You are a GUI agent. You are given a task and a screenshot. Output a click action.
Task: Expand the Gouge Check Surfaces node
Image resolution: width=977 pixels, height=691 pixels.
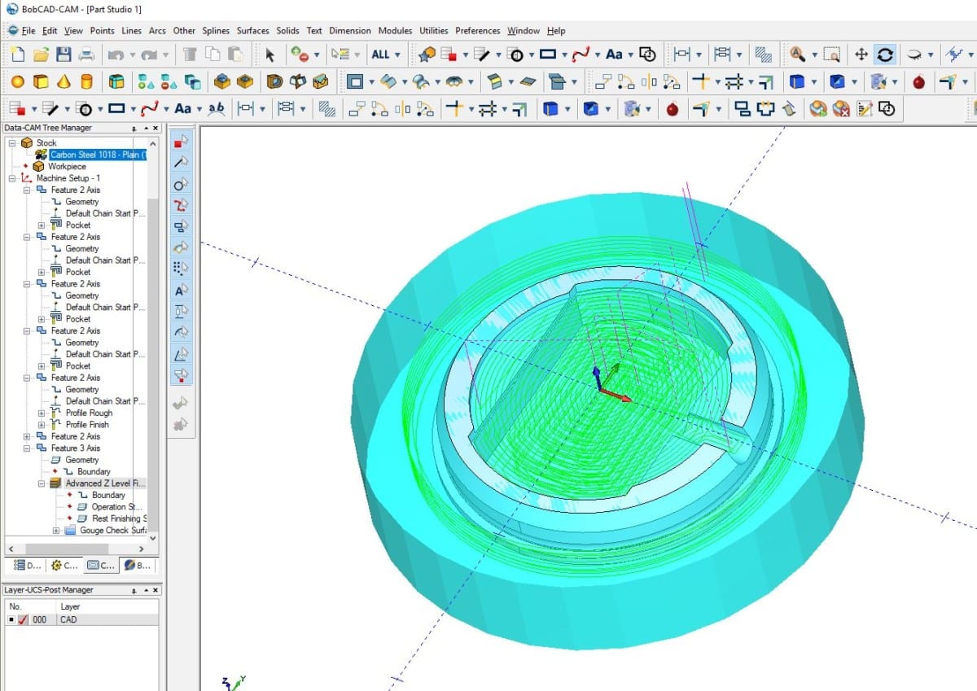click(56, 531)
